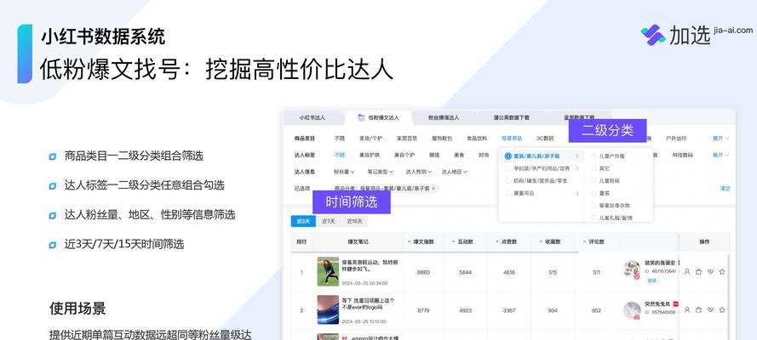Open 粉丝量 dropdown
Image resolution: width=757 pixels, height=340 pixels.
344,172
